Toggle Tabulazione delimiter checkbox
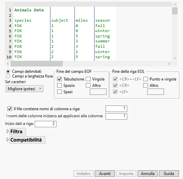The image size is (183, 179). [59, 79]
